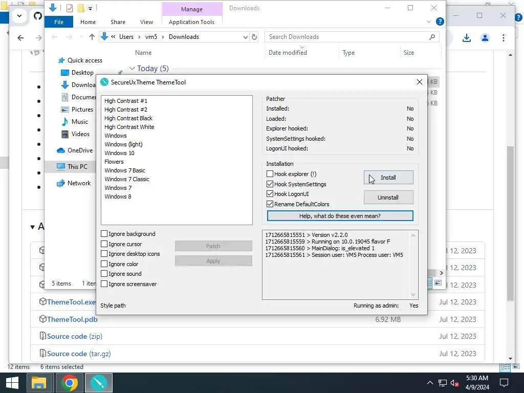This screenshot has width=524, height=393.
Task: Open the Share ribbon tab
Action: point(118,21)
